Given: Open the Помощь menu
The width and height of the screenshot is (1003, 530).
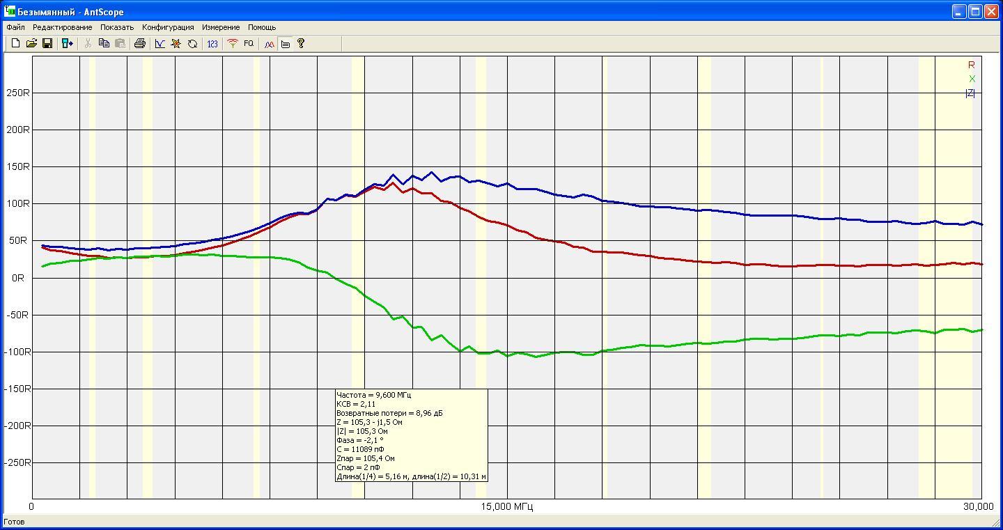Looking at the screenshot, I should click(x=262, y=27).
